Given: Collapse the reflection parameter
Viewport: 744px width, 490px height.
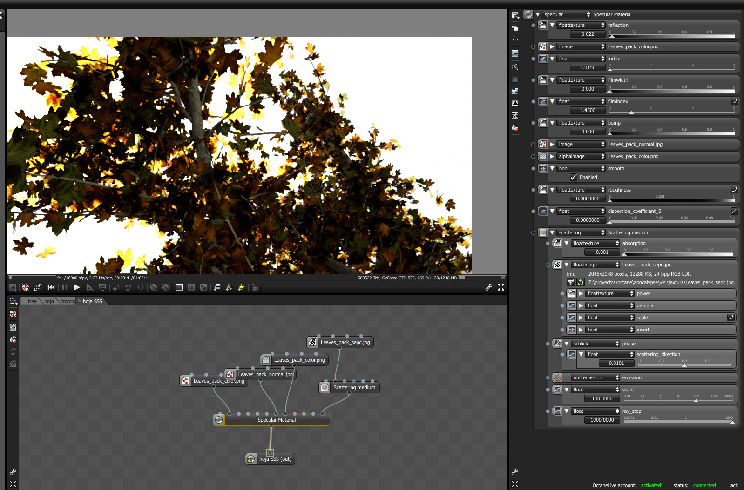Looking at the screenshot, I should pyautogui.click(x=552, y=25).
